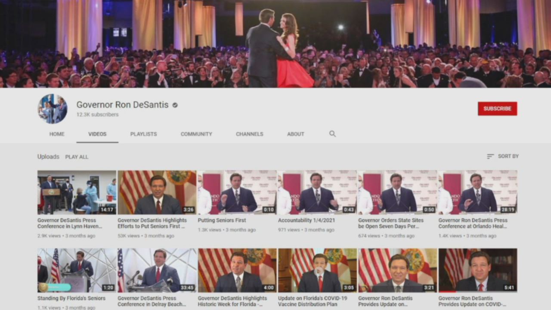Click the red Subscribe button
Image resolution: width=551 pixels, height=310 pixels.
pos(497,108)
